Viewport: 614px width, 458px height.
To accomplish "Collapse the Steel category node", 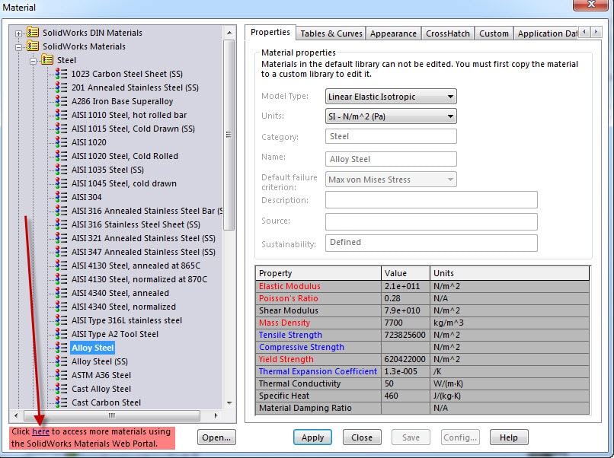I will 33,61.
